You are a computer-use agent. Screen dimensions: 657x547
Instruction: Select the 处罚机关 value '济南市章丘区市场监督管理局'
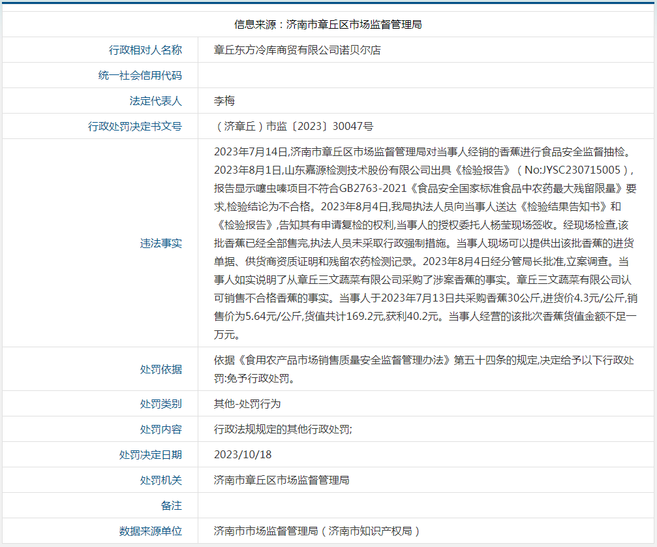(x=282, y=480)
